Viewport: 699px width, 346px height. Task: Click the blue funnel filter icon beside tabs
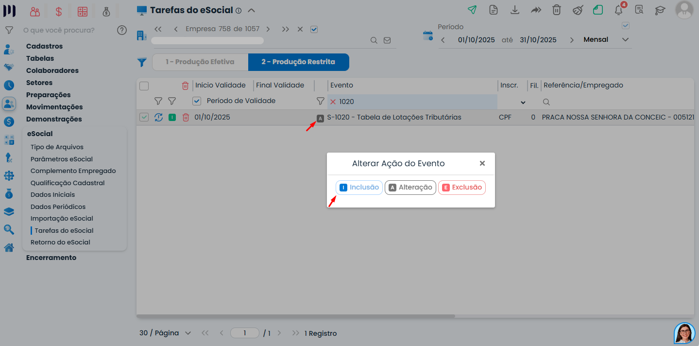[141, 62]
